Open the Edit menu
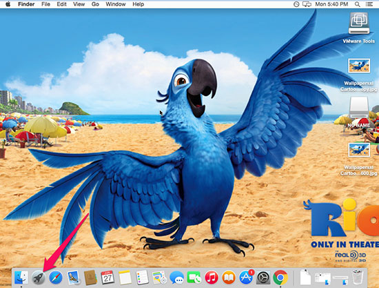This screenshot has height=288, width=379. tap(61, 4)
